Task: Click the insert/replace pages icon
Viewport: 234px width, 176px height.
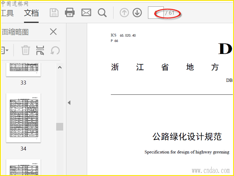Action: pos(40,50)
